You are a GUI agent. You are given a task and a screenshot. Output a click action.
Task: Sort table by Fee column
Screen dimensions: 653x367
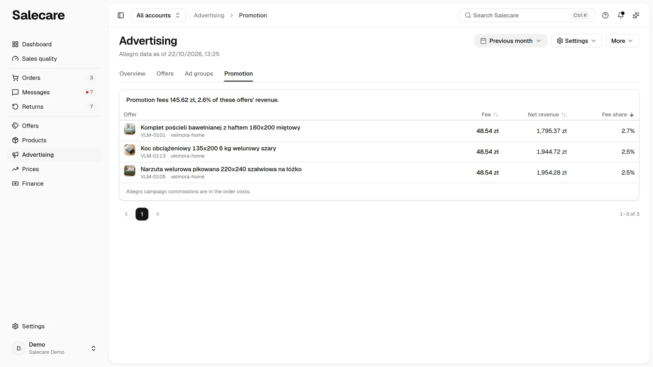click(490, 115)
